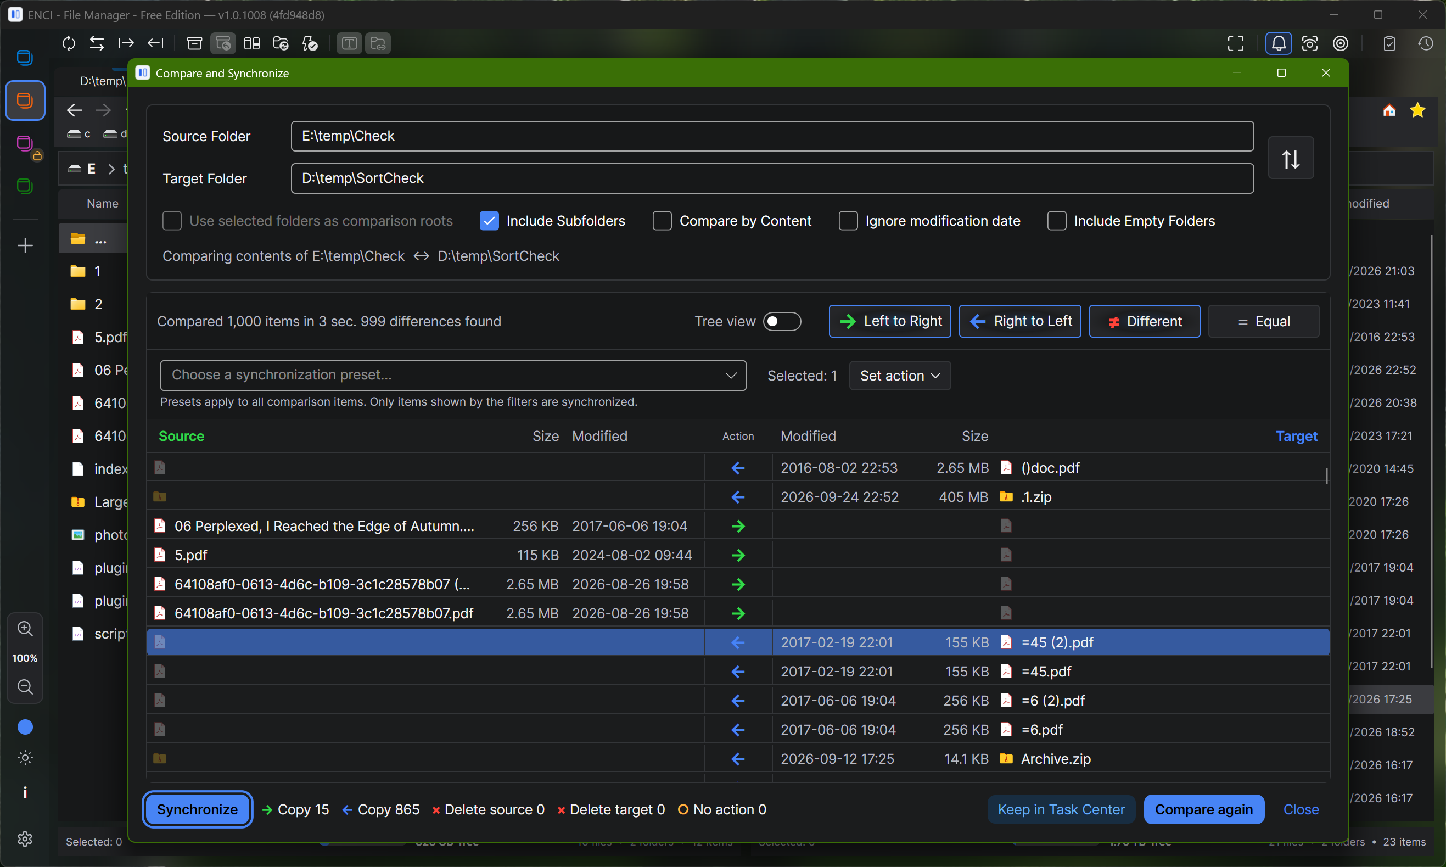Viewport: 1446px width, 867px height.
Task: Turn on Tree view switch
Action: pos(782,321)
